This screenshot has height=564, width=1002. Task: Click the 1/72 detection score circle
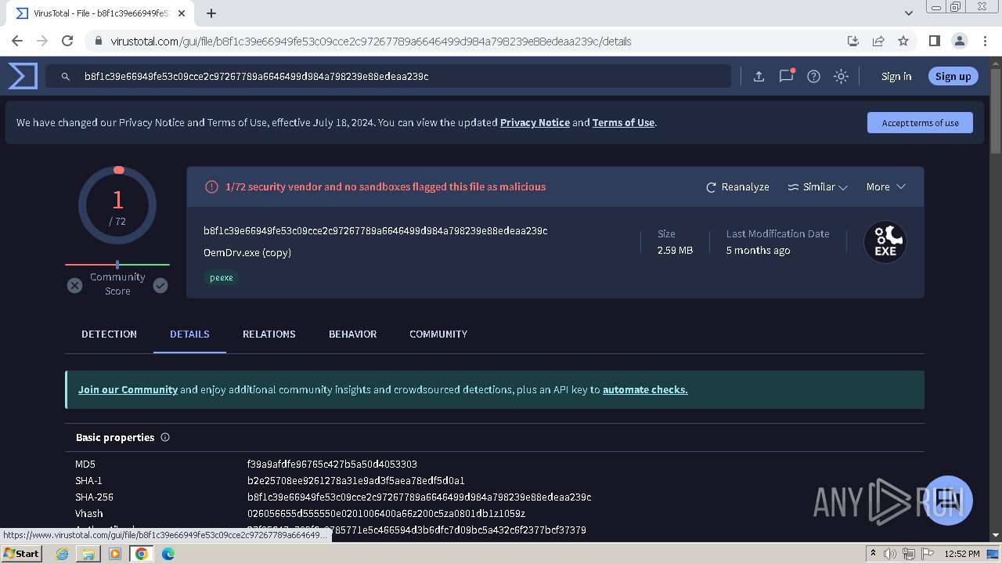coord(117,205)
